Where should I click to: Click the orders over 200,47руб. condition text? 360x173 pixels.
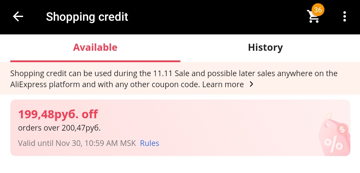click(59, 128)
